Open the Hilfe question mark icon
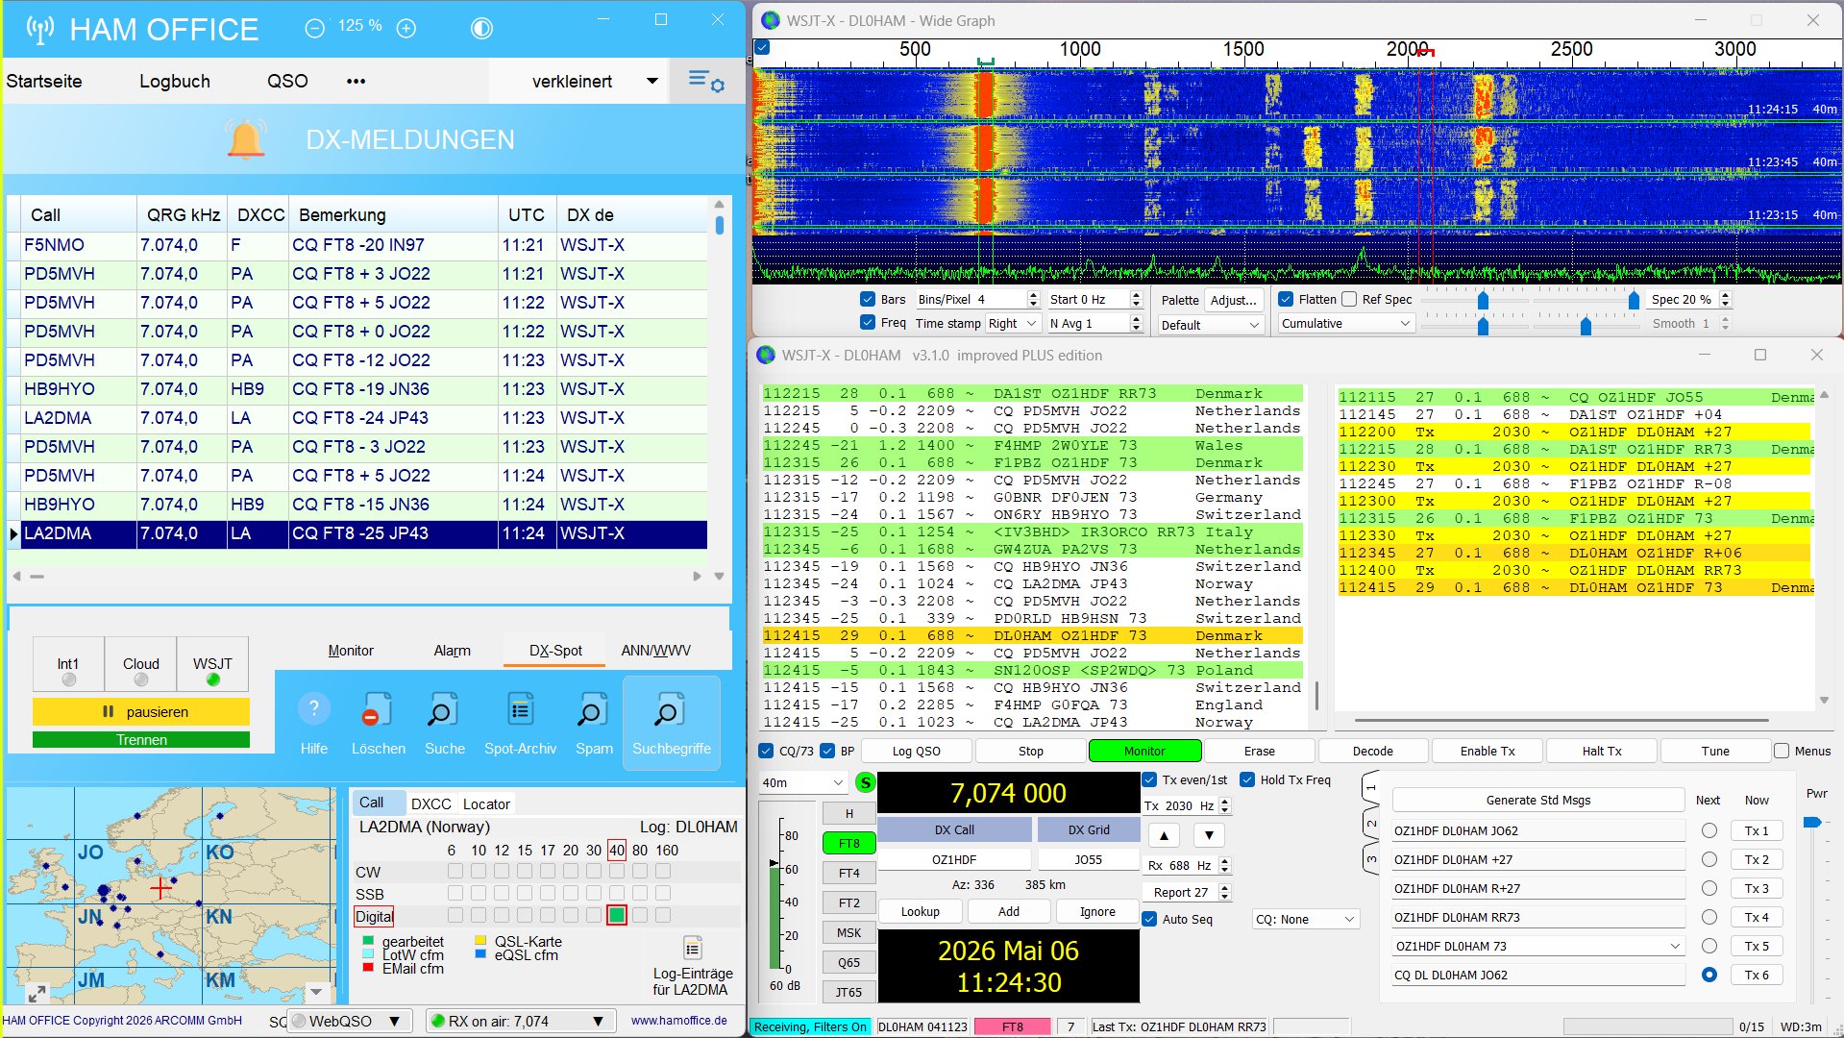1844x1038 pixels. (313, 710)
